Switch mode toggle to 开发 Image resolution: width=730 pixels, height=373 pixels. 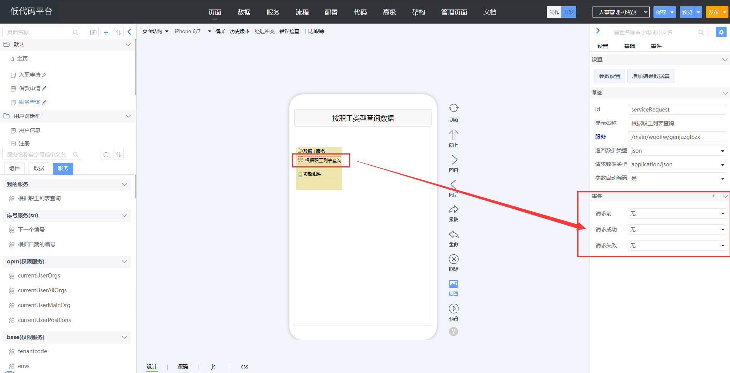[569, 12]
